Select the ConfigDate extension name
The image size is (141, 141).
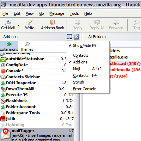tap(17, 65)
